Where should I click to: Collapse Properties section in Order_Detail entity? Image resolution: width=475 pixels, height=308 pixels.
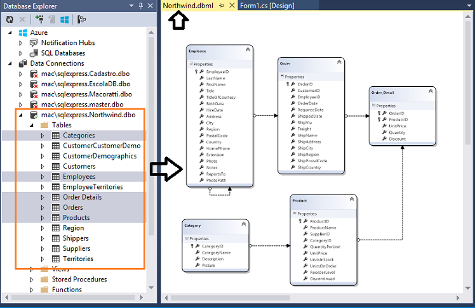coord(374,105)
